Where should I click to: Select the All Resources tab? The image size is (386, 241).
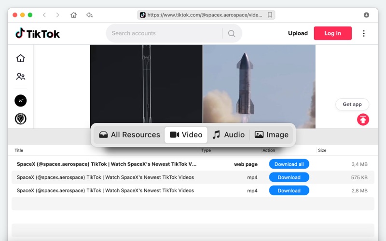click(x=129, y=135)
